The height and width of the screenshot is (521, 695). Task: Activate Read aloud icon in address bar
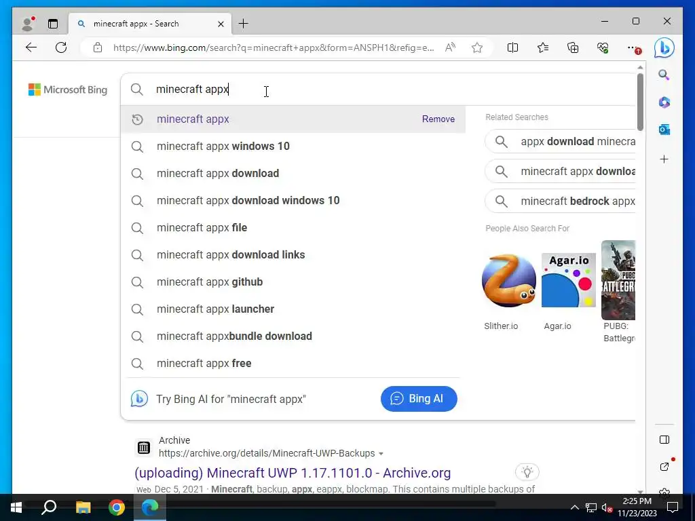pos(450,47)
